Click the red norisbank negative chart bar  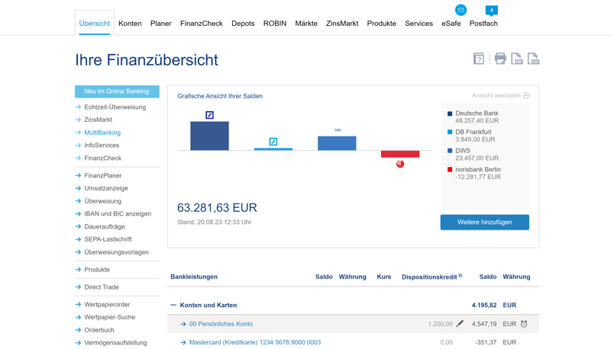(x=400, y=154)
